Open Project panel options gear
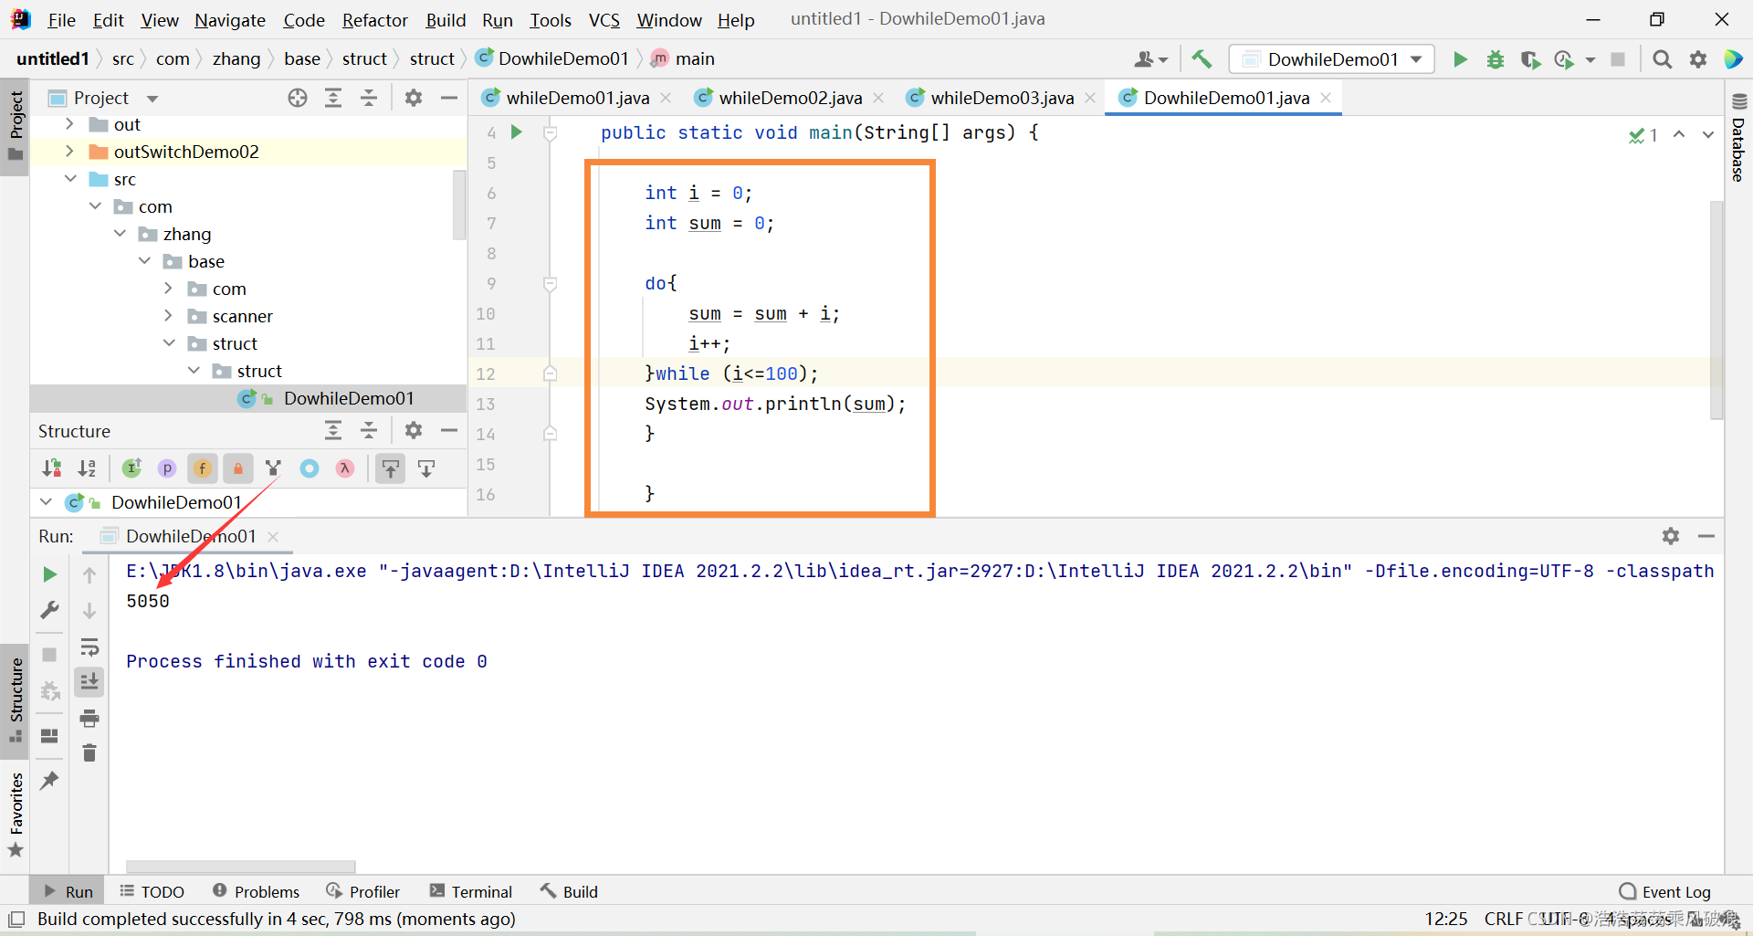Image resolution: width=1753 pixels, height=936 pixels. [x=414, y=98]
